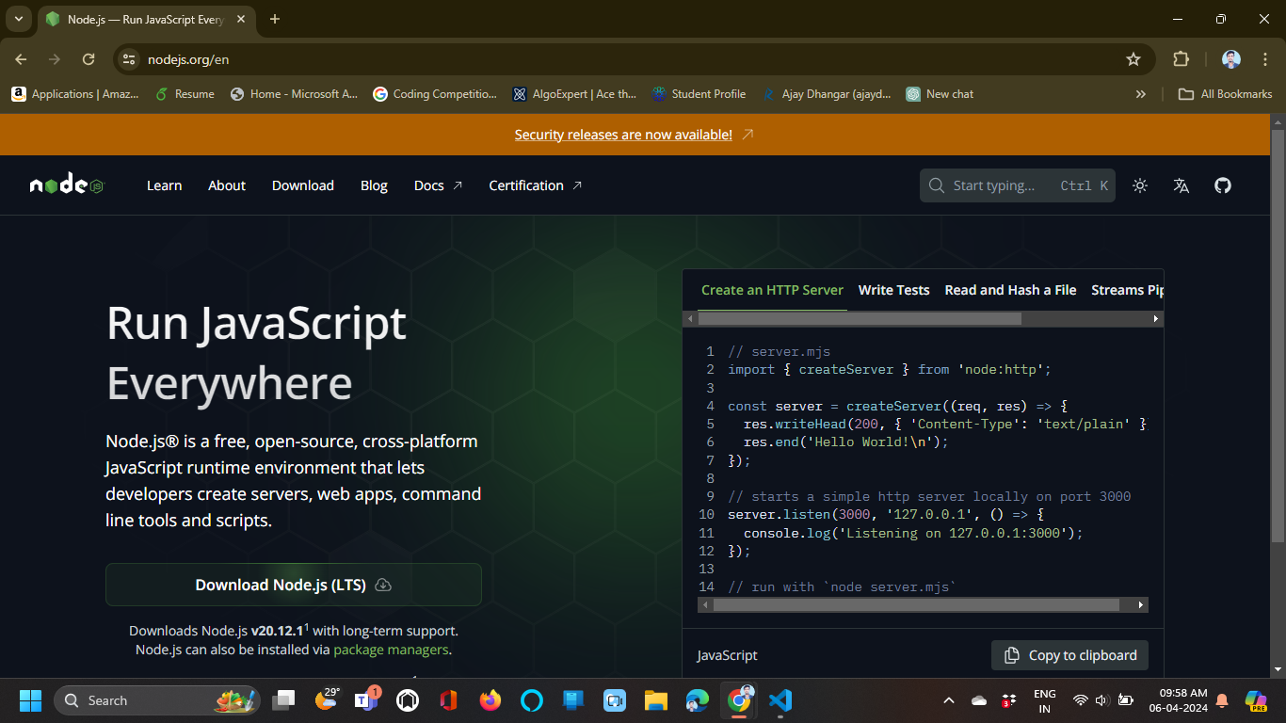Open the Student Profile bookmark
1286x723 pixels.
pyautogui.click(x=698, y=94)
